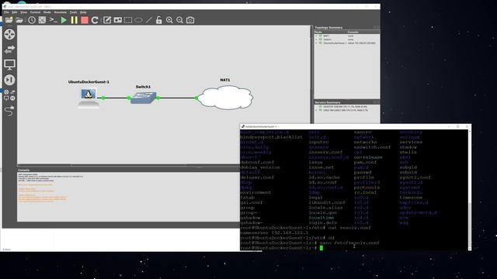
Task: Select the Draw an ellipse tool
Action: (138, 20)
